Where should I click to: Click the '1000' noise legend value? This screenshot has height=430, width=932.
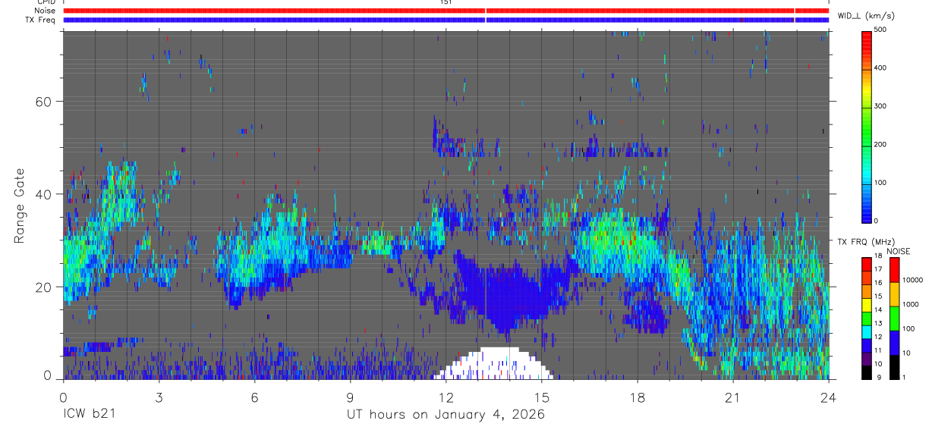click(x=910, y=304)
